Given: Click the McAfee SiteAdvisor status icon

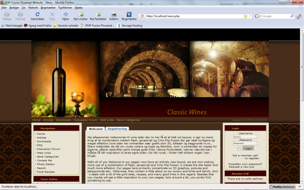Looking at the screenshot, I should click(282, 187).
